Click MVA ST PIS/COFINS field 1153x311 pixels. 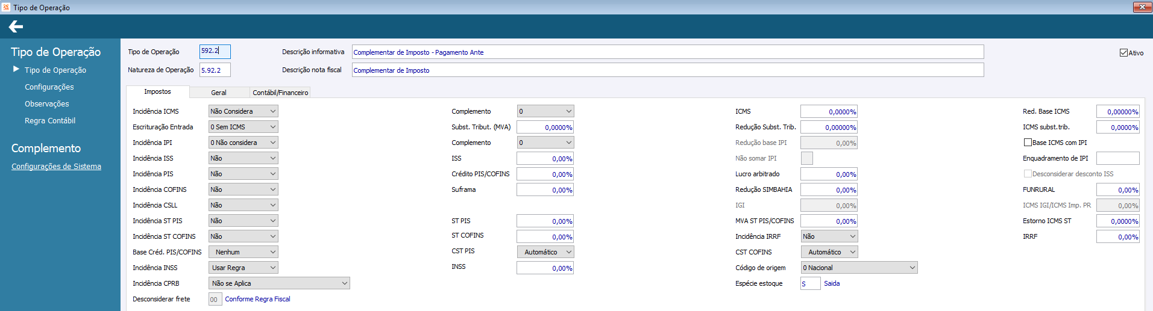(829, 221)
